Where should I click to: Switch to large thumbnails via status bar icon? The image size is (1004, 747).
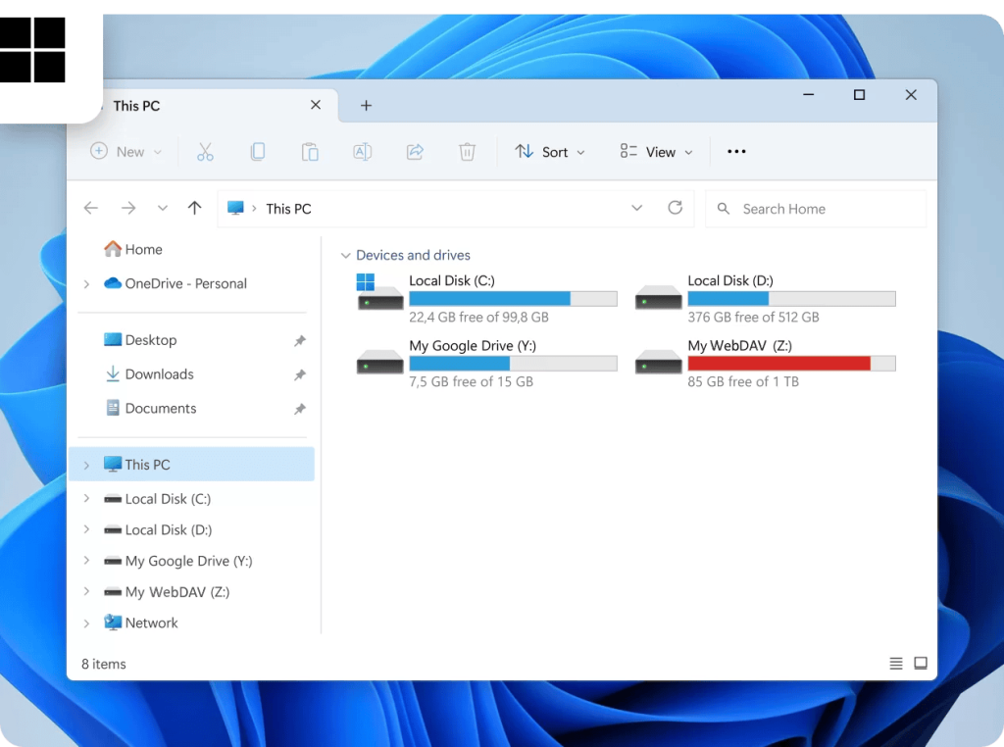tap(921, 664)
